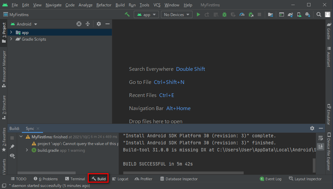Viewport: 333px width, 189px height.
Task: Start debugging with the green bug icon
Action: [x=224, y=14]
